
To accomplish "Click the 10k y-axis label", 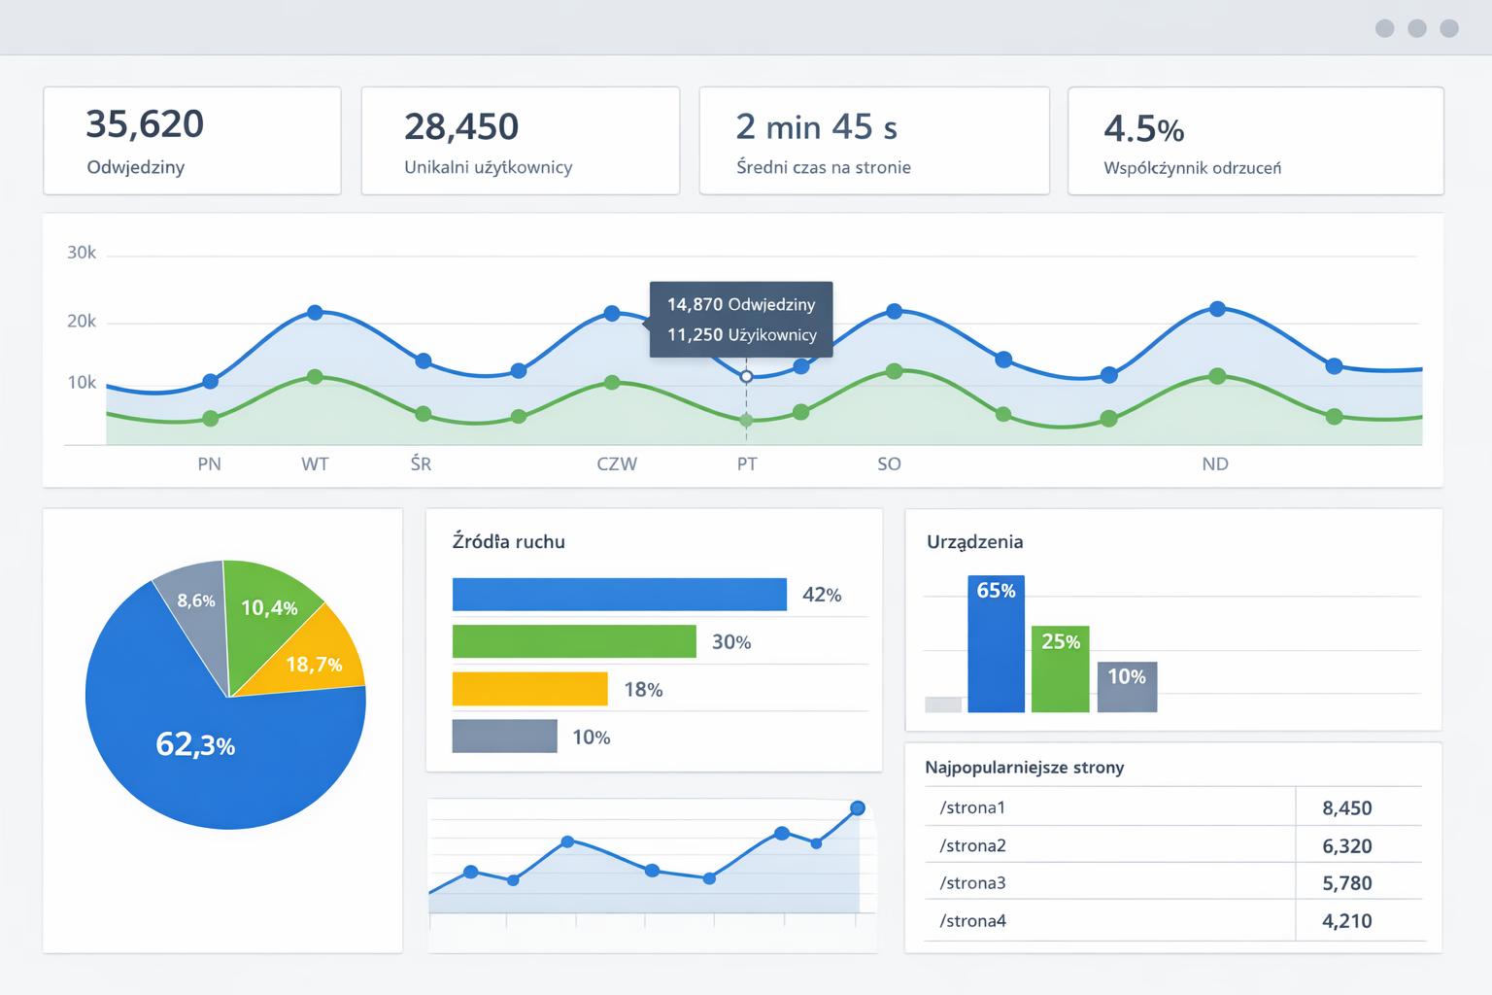I will (x=82, y=382).
